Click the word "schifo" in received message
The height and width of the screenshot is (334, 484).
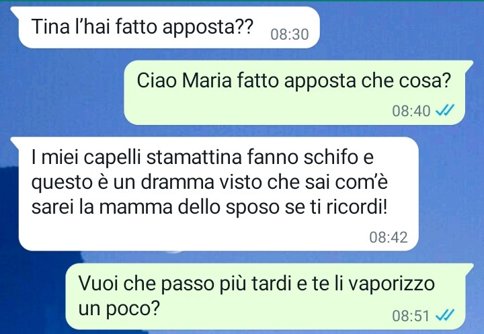point(330,157)
